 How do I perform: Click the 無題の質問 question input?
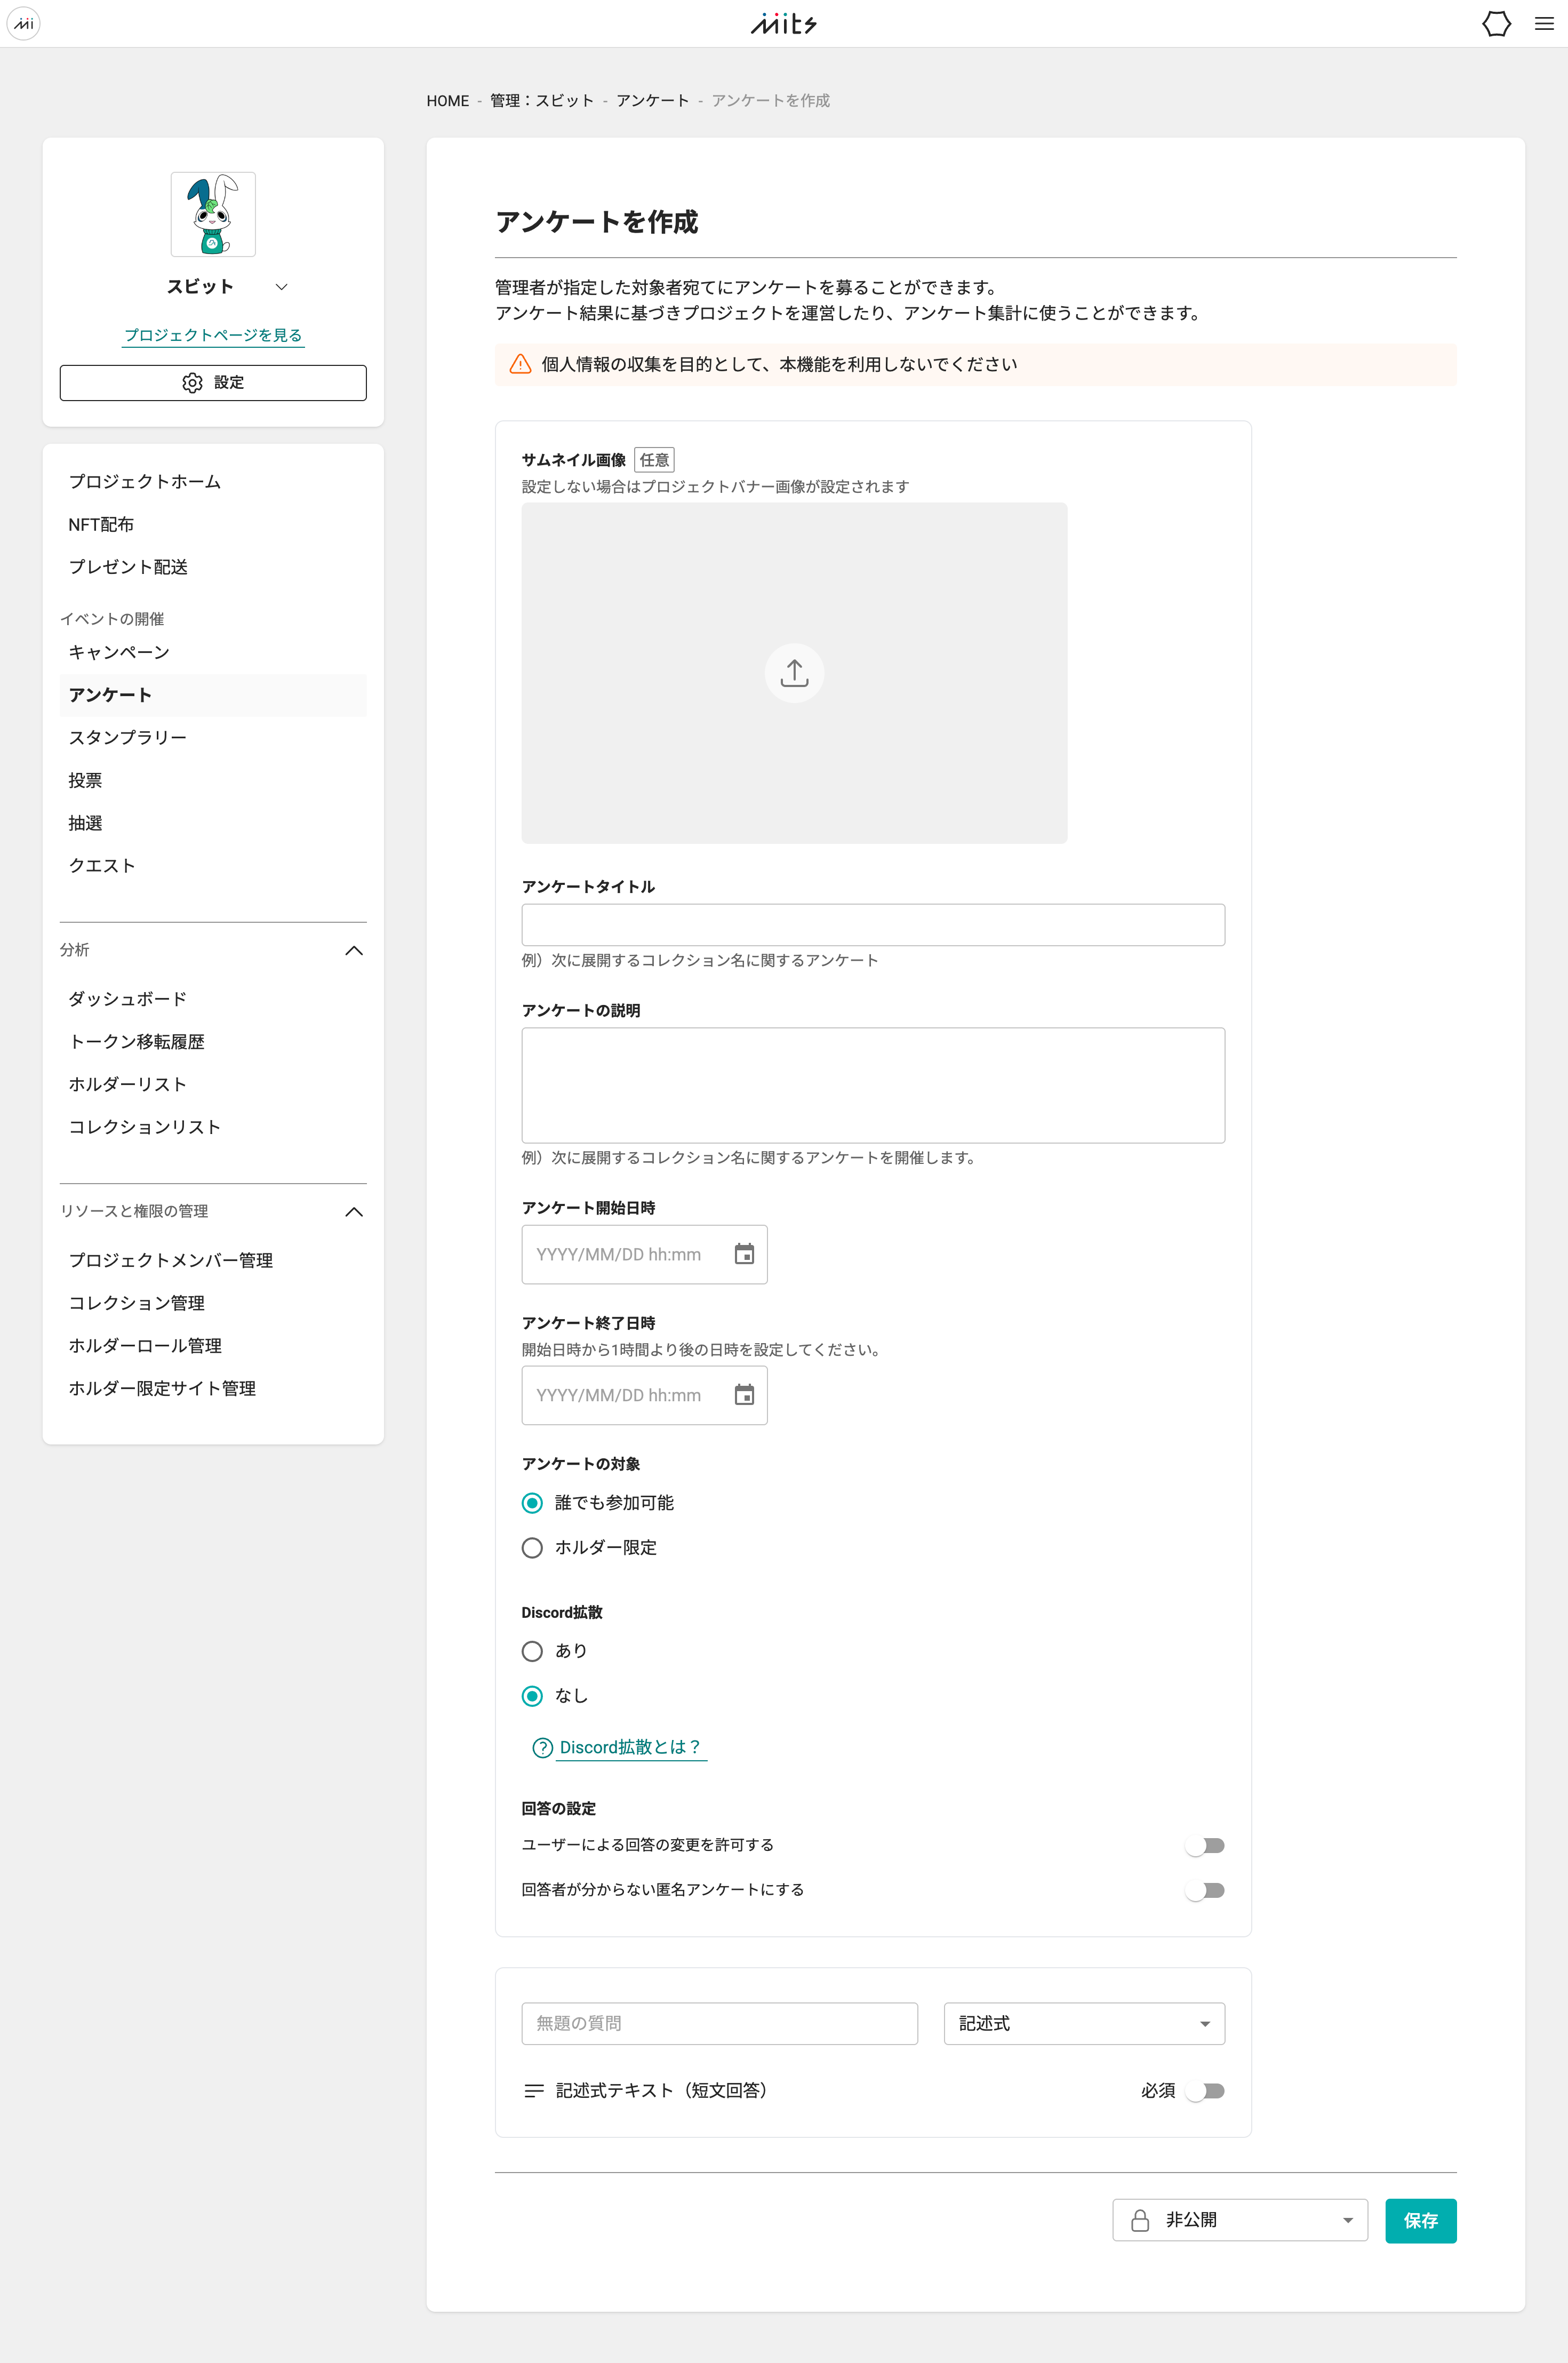point(719,2023)
